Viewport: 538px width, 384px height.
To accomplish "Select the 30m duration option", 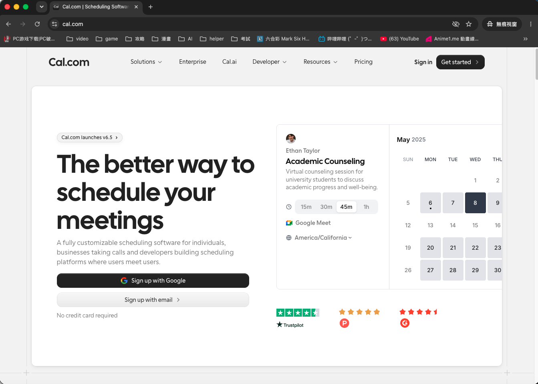I will [x=326, y=207].
